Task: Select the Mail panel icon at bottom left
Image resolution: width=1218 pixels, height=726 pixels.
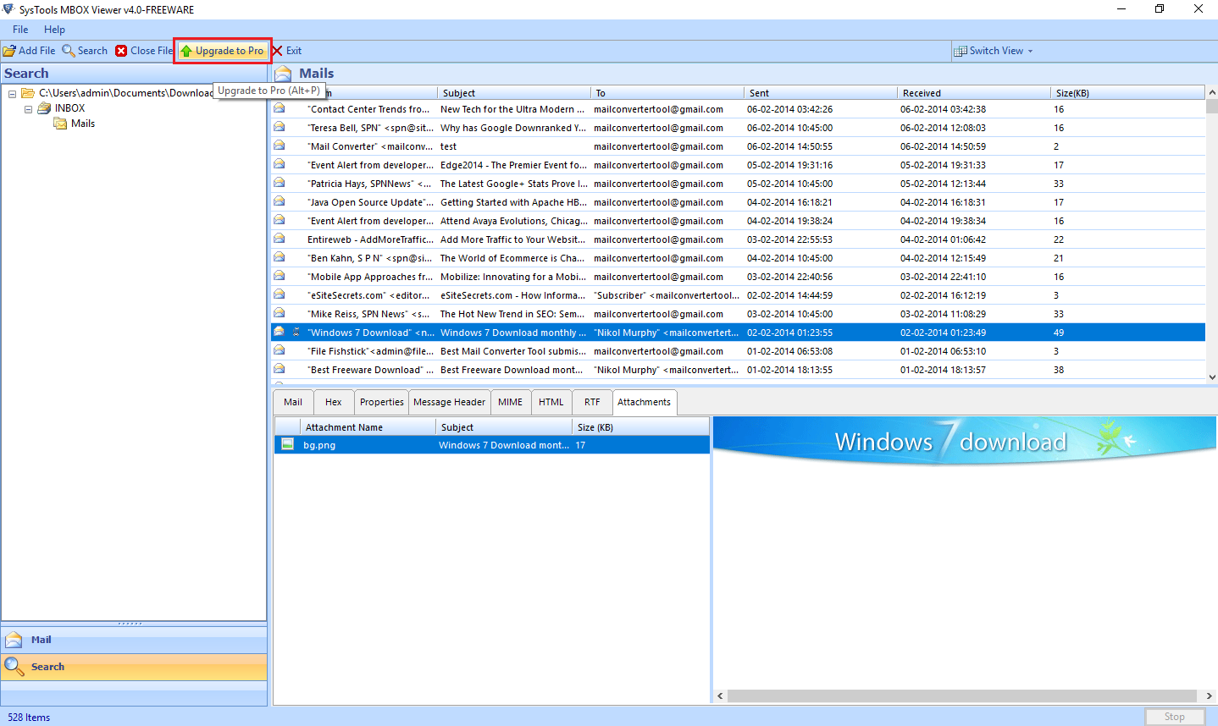Action: 14,639
